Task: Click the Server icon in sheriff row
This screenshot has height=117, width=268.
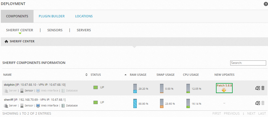Action: 6,106
